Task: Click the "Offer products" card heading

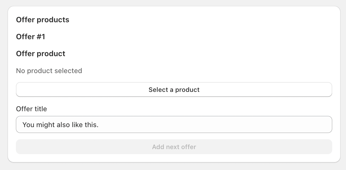Action: point(42,20)
